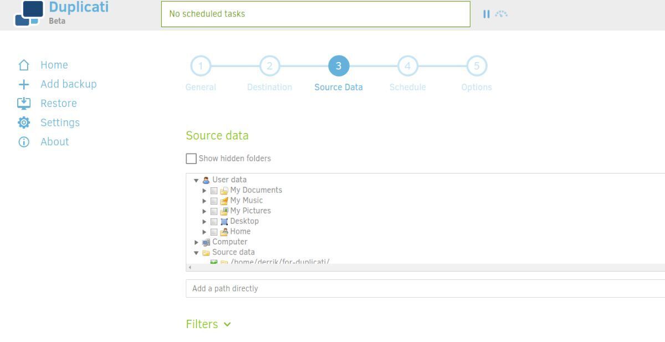This screenshot has height=342, width=665.
Task: Click the plus icon for Add backup
Action: point(24,84)
